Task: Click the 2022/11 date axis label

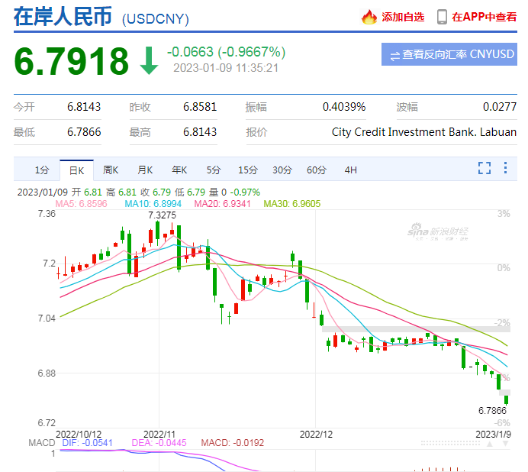Action: [x=159, y=435]
